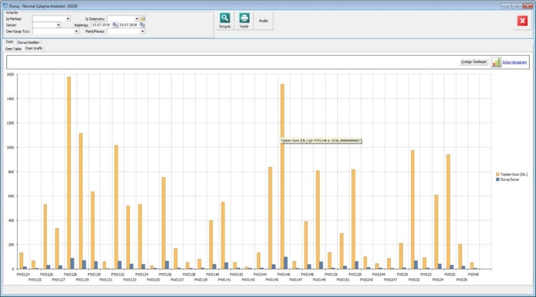The width and height of the screenshot is (536, 297).
Task: Open calendar picker for end date 15.07.2020
Action: click(142, 25)
